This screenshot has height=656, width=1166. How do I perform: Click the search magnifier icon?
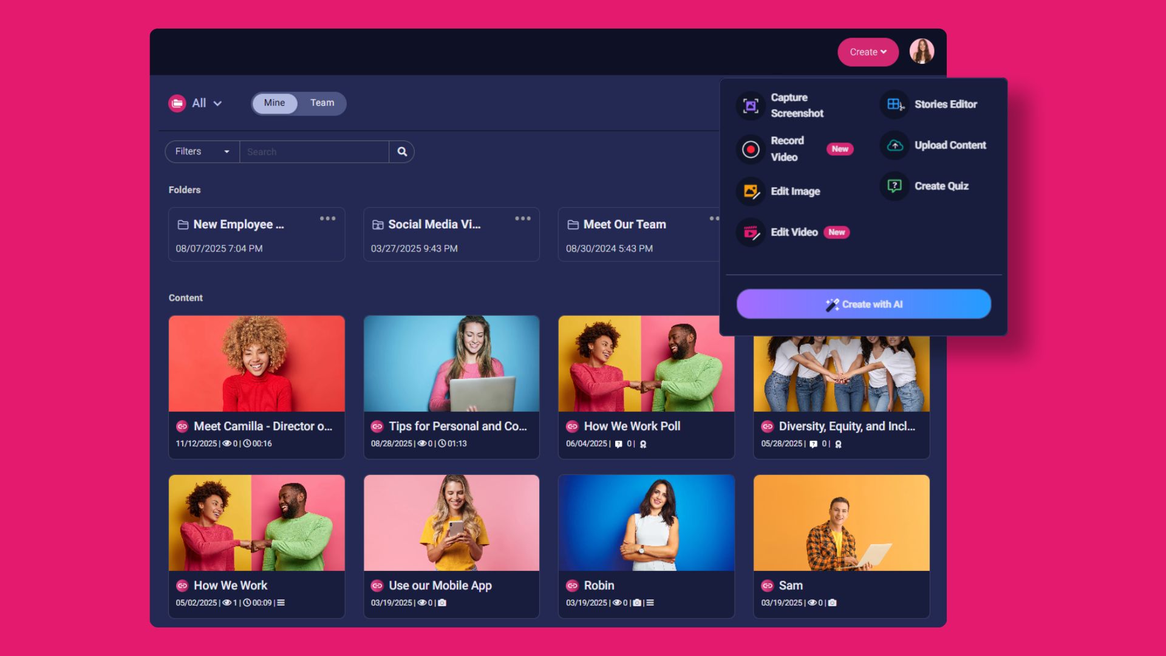click(401, 151)
